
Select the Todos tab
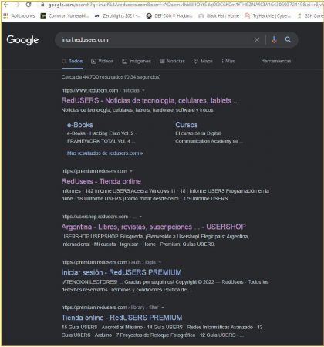click(x=73, y=61)
